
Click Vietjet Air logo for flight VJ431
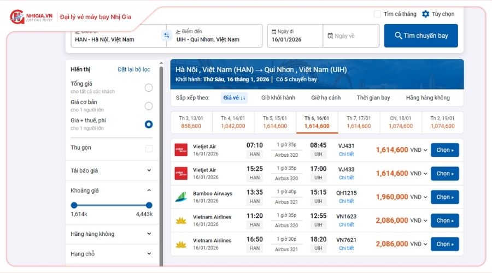click(x=181, y=150)
